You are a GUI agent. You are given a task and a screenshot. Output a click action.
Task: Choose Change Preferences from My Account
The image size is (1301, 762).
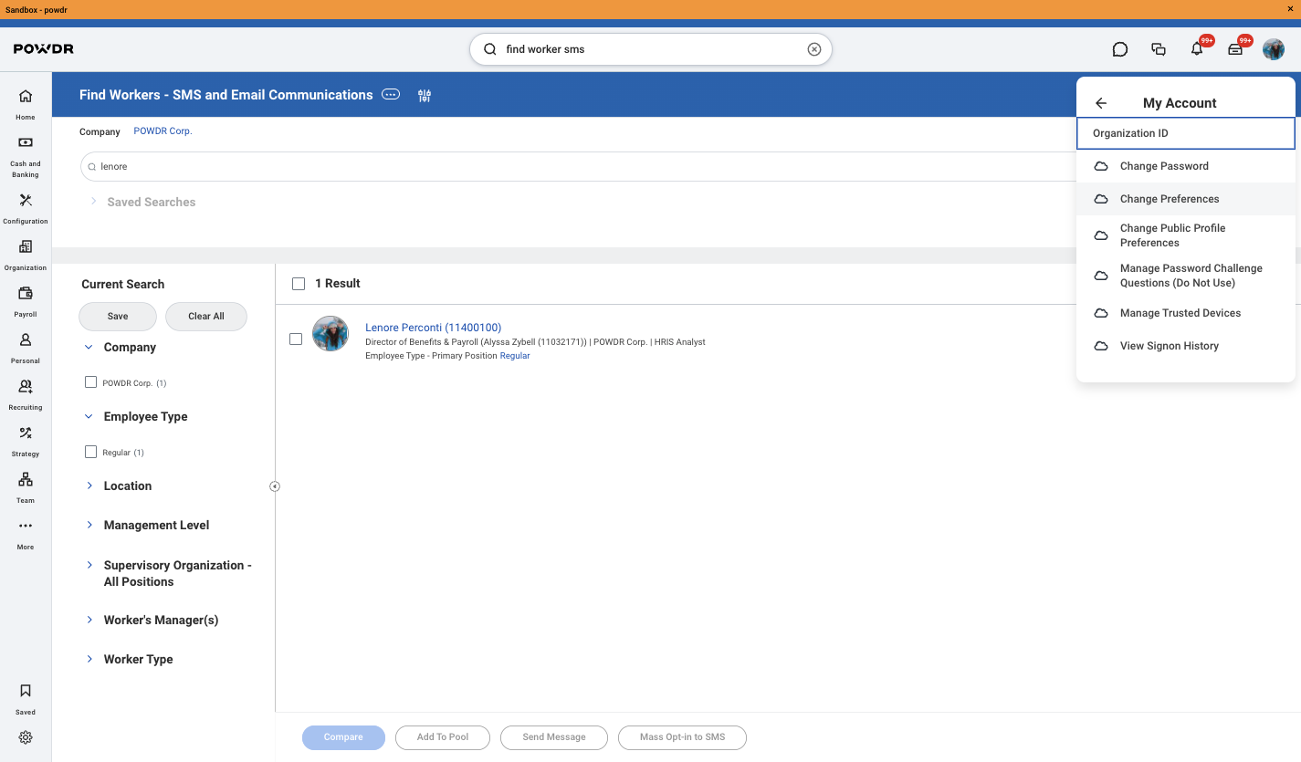pyautogui.click(x=1186, y=199)
